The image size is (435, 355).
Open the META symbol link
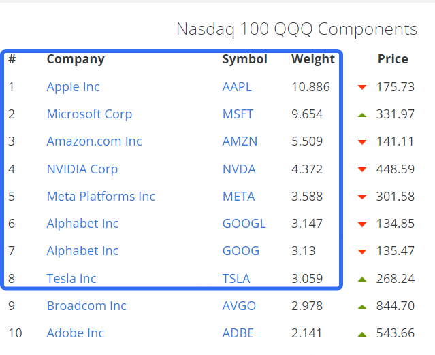238,197
